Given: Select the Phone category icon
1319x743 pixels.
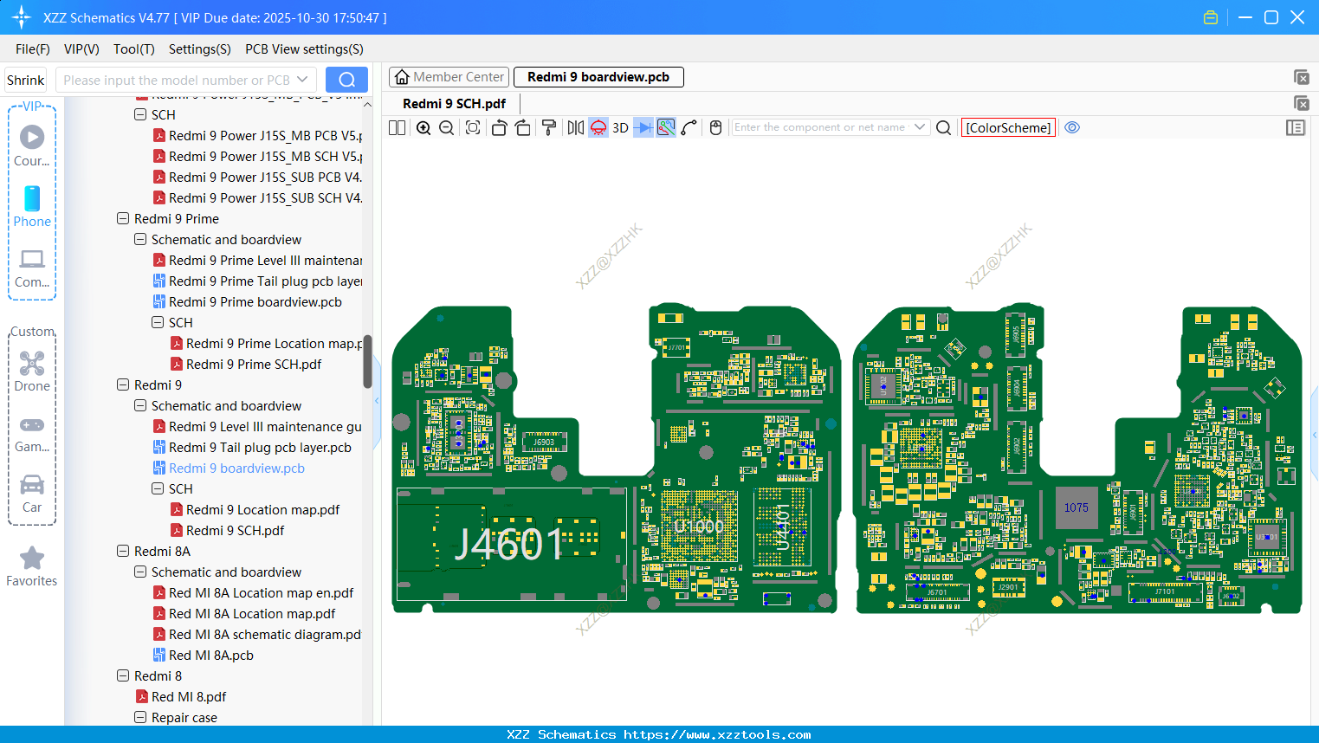Looking at the screenshot, I should point(32,206).
